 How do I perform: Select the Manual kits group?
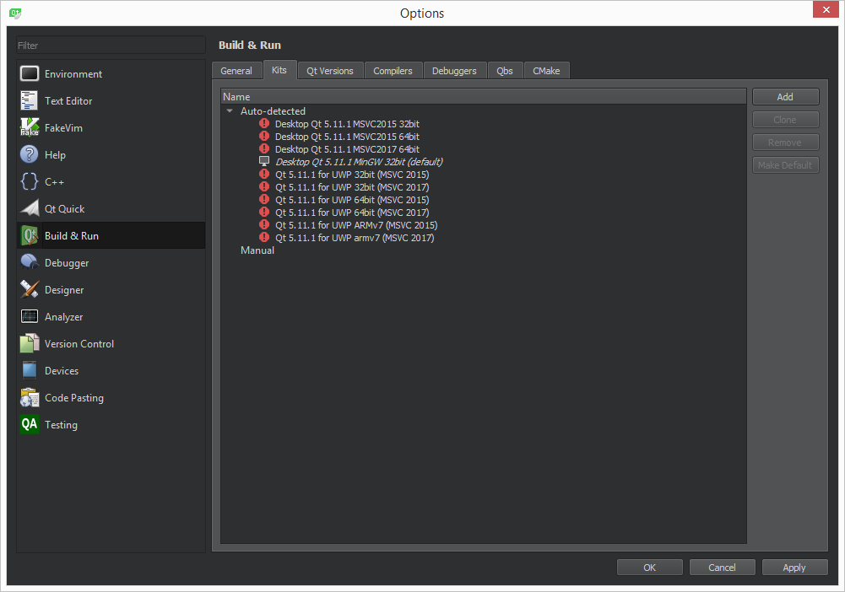257,250
